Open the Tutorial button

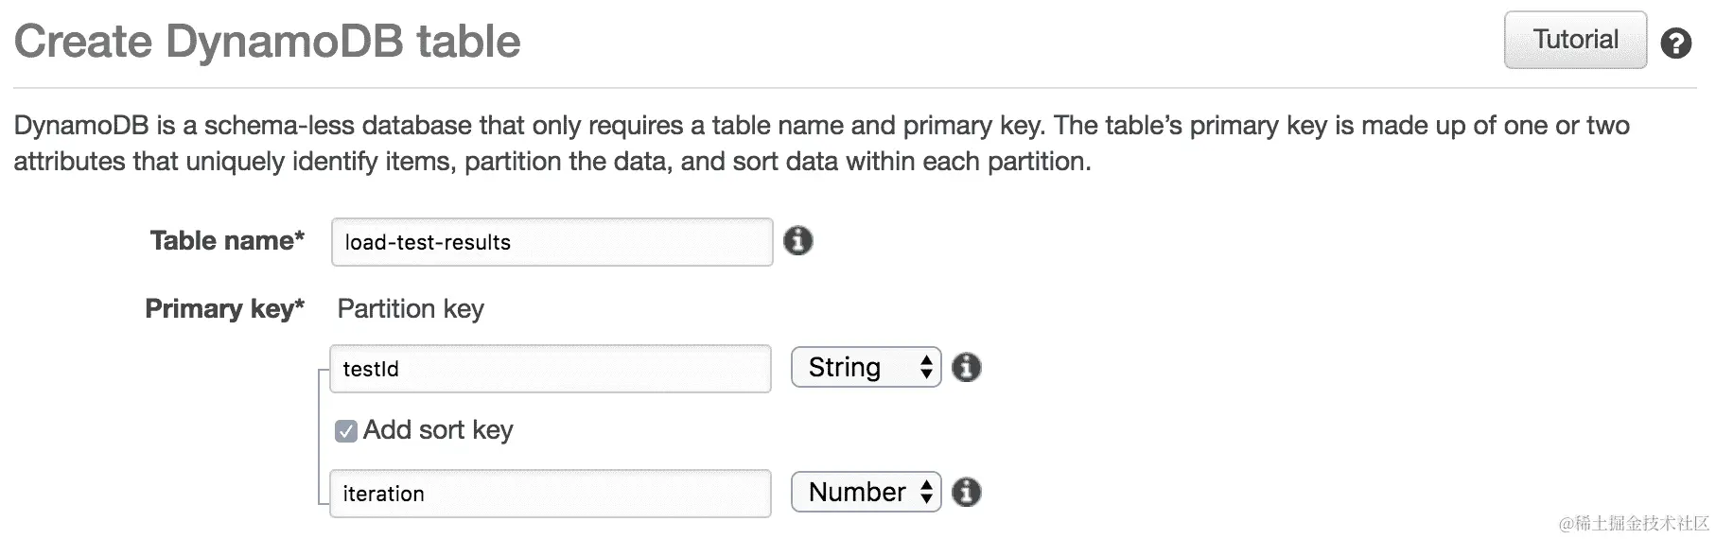click(1574, 40)
